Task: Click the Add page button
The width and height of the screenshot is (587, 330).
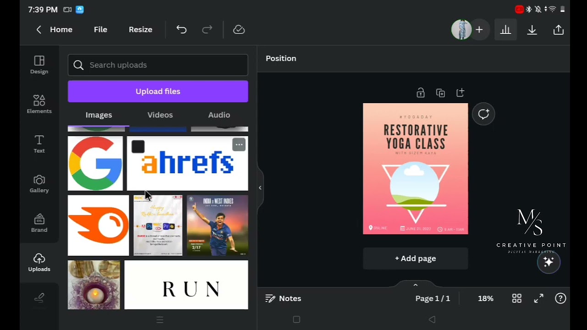Action: (415, 258)
